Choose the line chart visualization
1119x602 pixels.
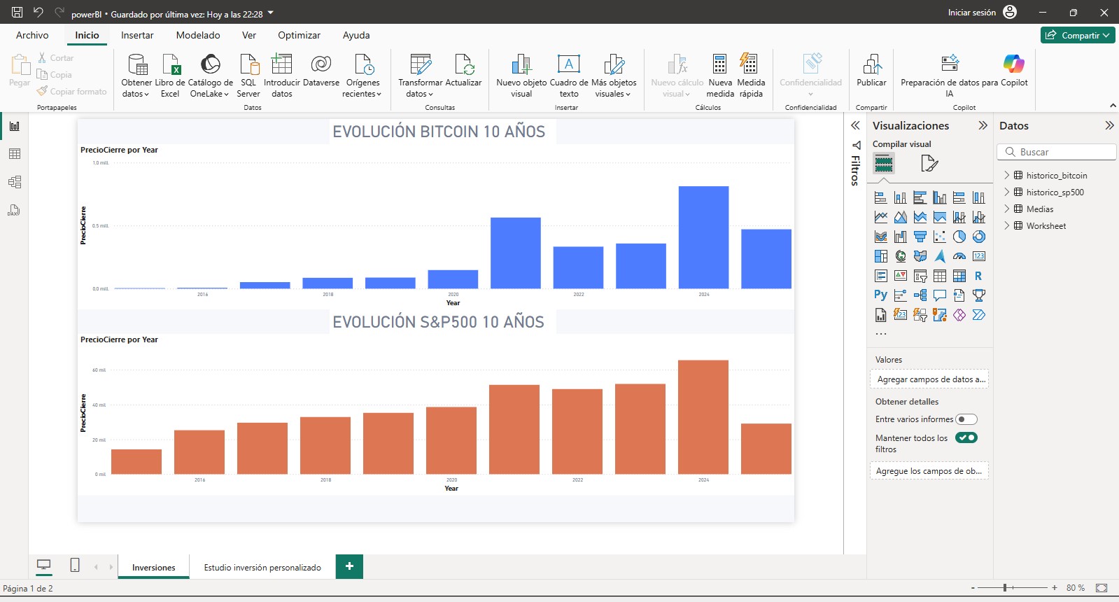click(881, 217)
